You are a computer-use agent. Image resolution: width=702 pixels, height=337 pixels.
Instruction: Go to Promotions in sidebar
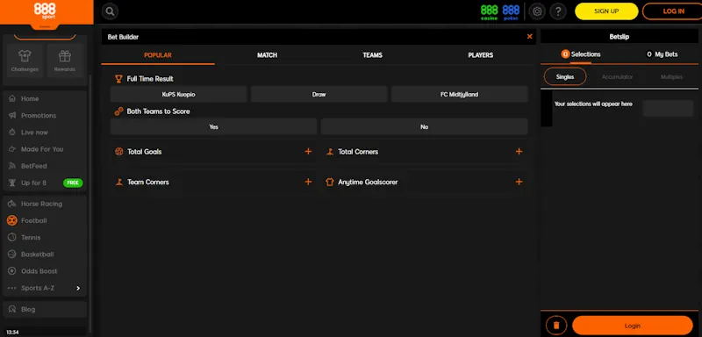coord(39,116)
